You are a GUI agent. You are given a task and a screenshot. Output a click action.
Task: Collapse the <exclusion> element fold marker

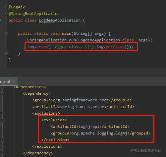pos(2,120)
